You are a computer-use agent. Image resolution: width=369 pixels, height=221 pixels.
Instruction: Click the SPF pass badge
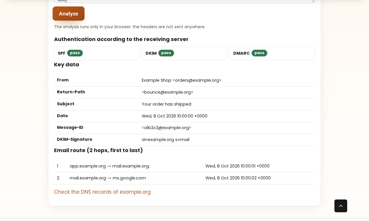tap(75, 53)
